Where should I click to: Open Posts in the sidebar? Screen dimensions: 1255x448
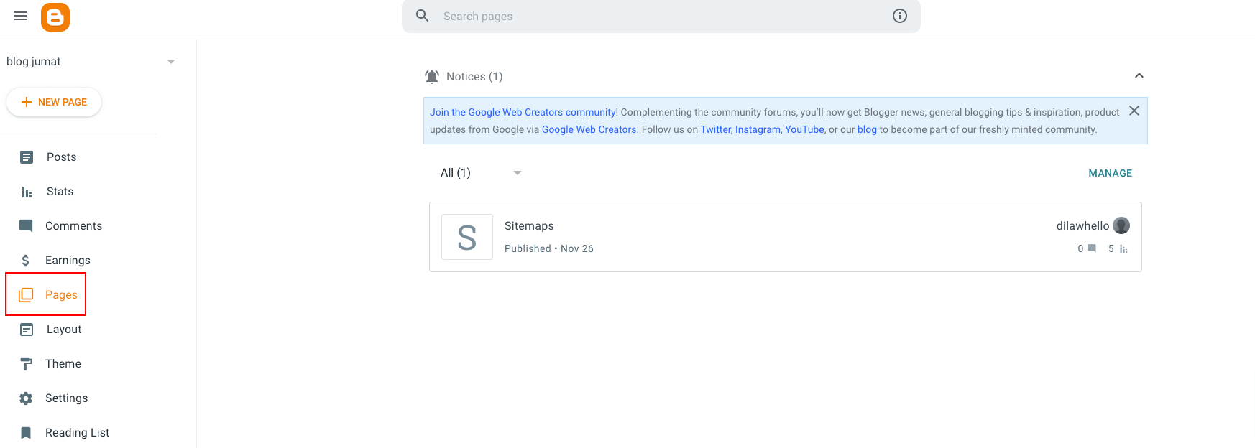click(x=61, y=157)
